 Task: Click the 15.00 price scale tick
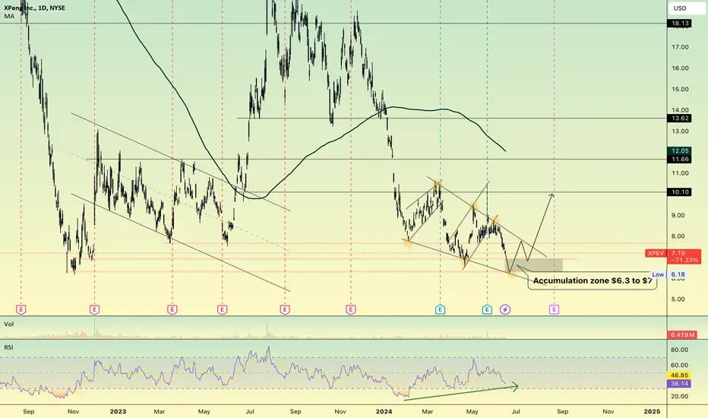(x=680, y=89)
